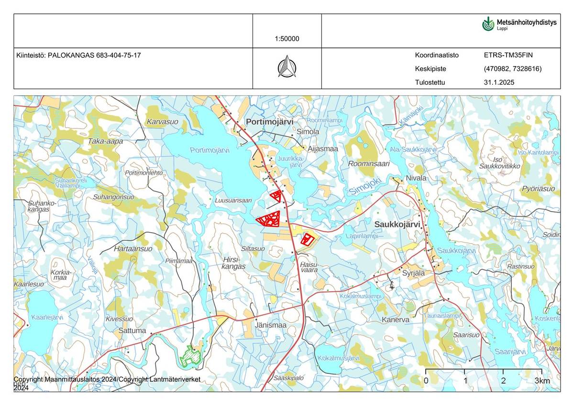Click the 'Kokalmusjärvi' lake label

point(338,358)
